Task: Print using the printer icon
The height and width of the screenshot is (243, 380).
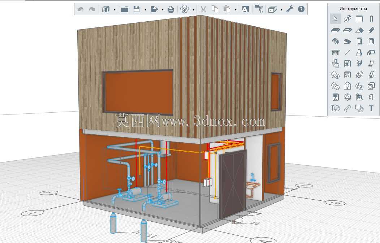Action: (x=171, y=9)
